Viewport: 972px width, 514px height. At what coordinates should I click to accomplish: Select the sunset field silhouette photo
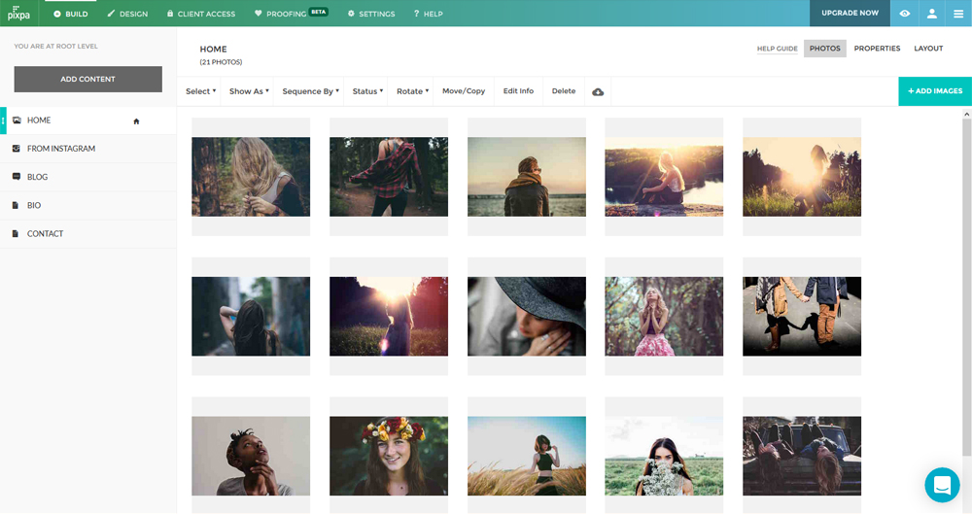389,316
